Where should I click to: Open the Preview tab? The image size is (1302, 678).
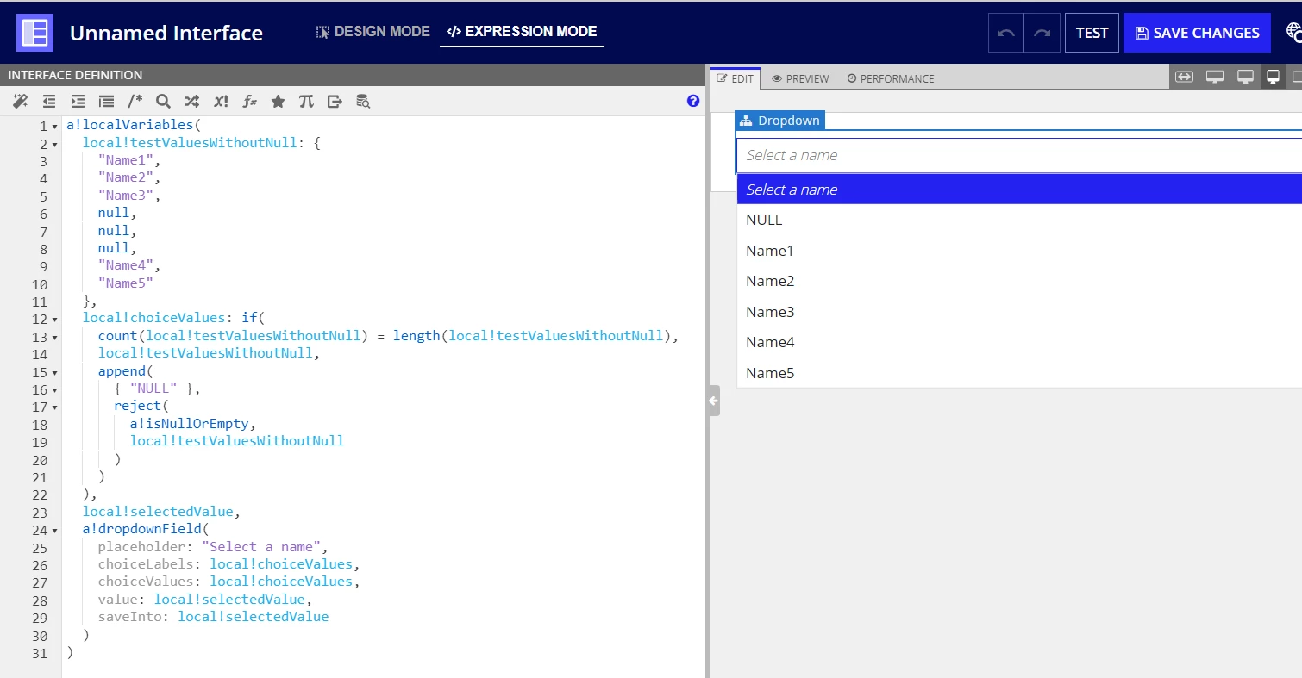[x=800, y=78]
